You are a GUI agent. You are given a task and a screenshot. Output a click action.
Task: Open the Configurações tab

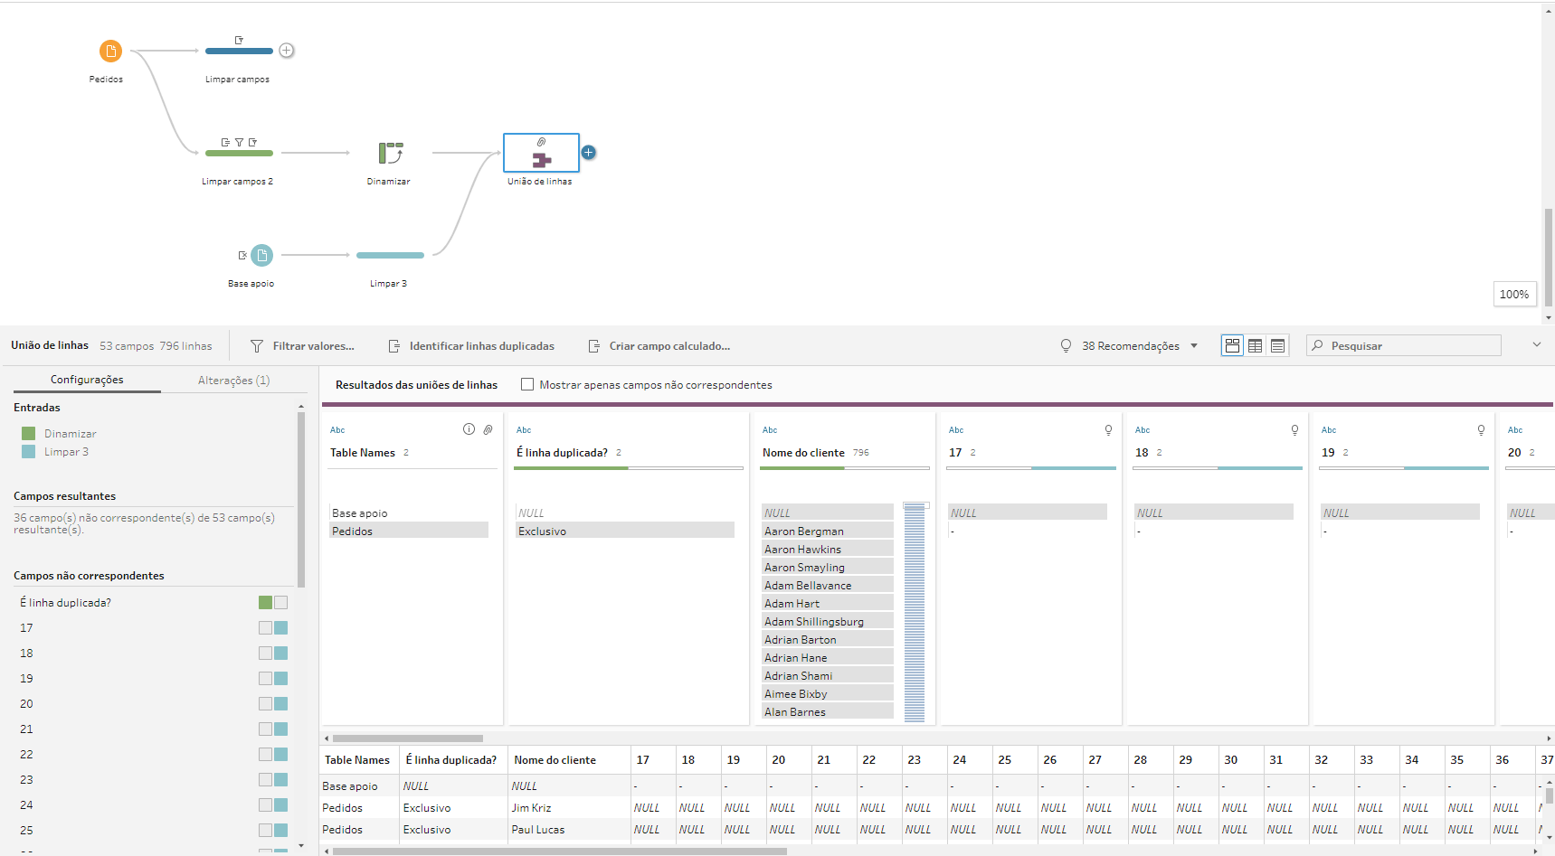click(x=87, y=381)
